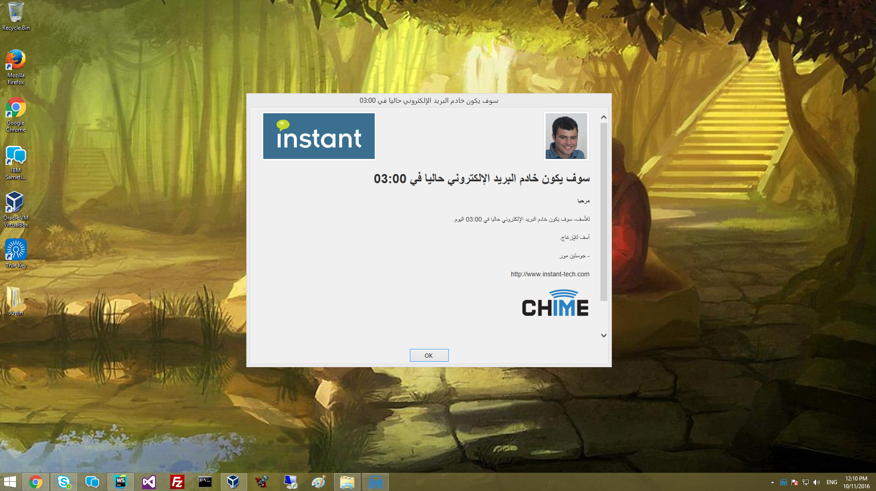Open the taskbar clock showing 12:10 PM

(856, 482)
